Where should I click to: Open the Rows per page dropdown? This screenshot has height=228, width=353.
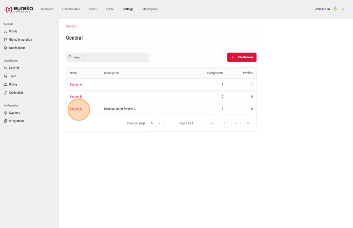click(156, 123)
